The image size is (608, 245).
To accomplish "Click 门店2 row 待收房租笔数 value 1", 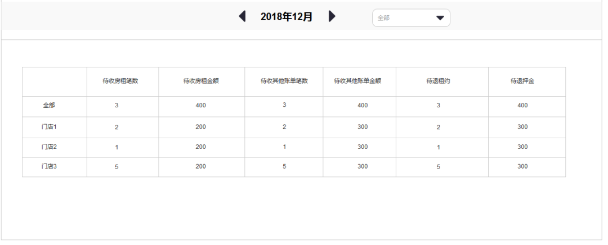I will (117, 147).
